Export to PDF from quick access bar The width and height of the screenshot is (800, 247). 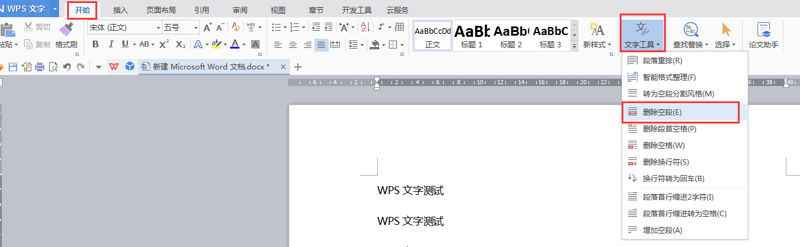pyautogui.click(x=26, y=66)
